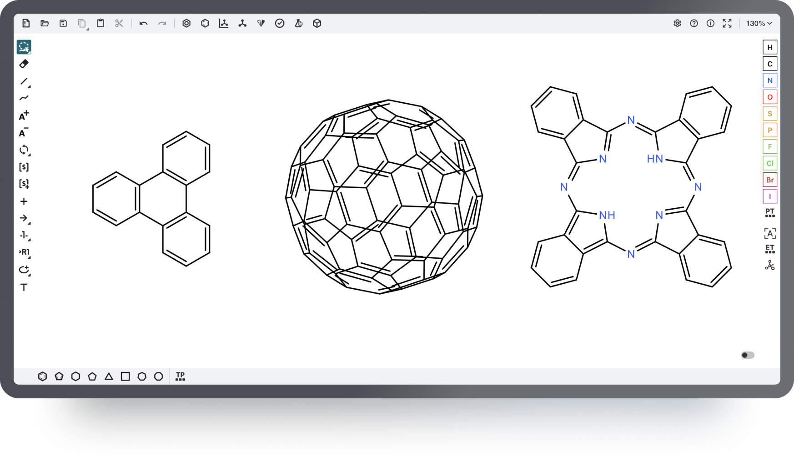Select the Nitrogen atom button
Image resolution: width=794 pixels, height=462 pixels.
point(769,80)
